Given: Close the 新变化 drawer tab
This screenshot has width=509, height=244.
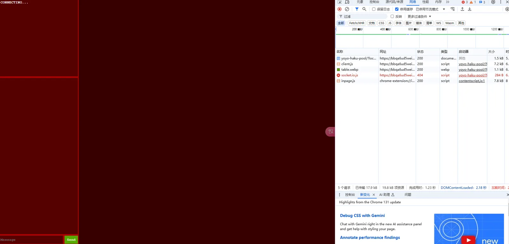Looking at the screenshot, I should (374, 195).
